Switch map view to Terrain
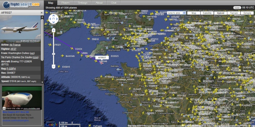Viewport: 255px width, 127px height. [234, 13]
